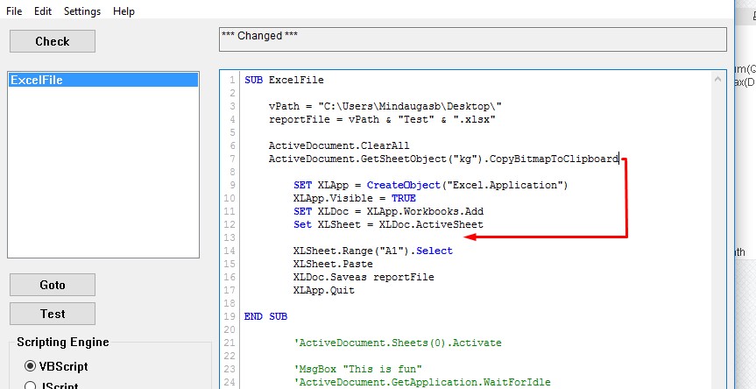Click the Goto button
Screen dimensions: 756x389
tap(53, 285)
